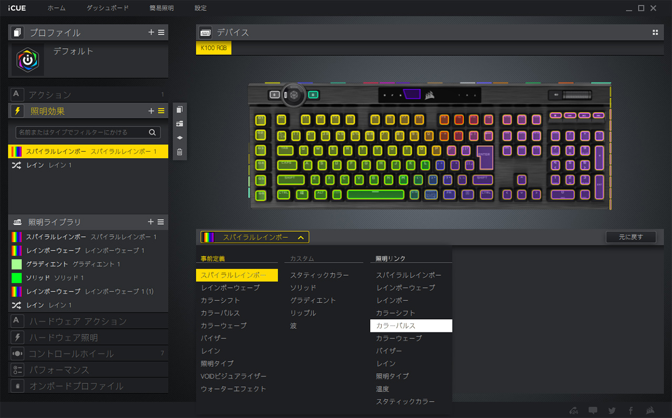Click the 元に戻す button
Image resolution: width=672 pixels, height=418 pixels.
tap(631, 237)
